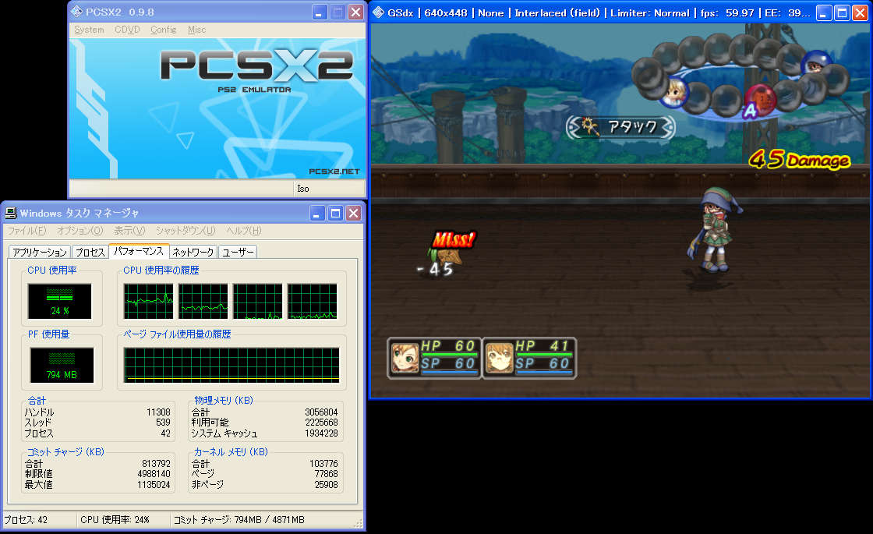Click the GSdx window title icon

point(379,12)
